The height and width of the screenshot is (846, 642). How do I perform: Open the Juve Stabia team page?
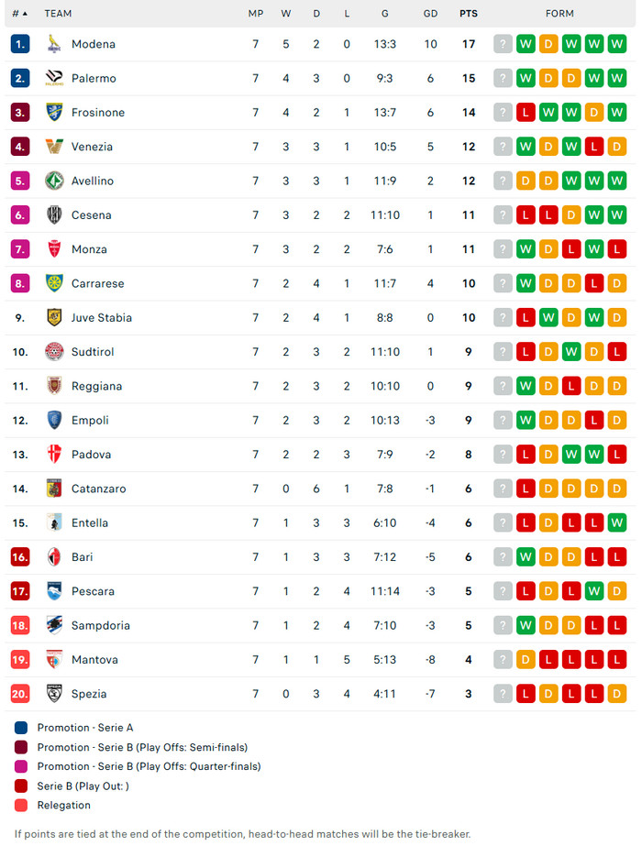point(102,317)
